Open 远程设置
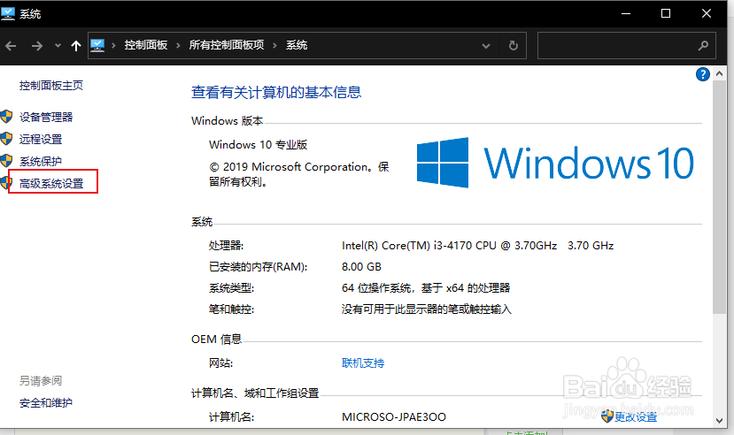Image resolution: width=734 pixels, height=435 pixels. [41, 139]
